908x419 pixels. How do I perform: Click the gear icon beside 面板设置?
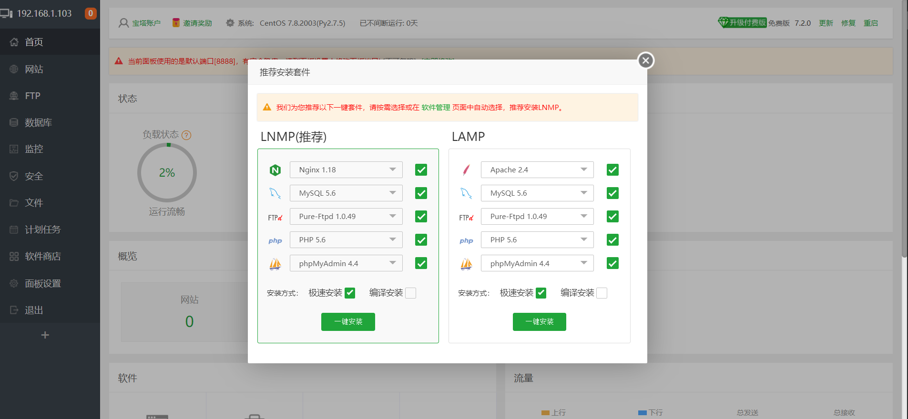click(14, 283)
